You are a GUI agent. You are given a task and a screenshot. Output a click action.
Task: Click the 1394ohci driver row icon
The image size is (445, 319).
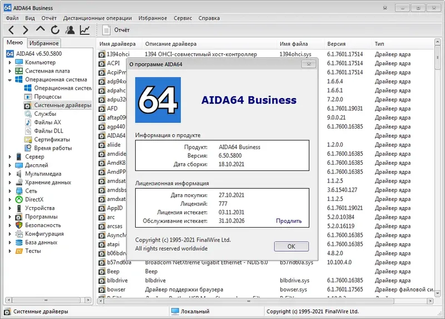(x=102, y=54)
